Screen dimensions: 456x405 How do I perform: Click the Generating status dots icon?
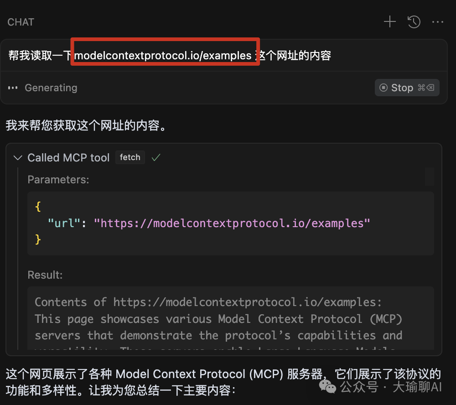[12, 88]
